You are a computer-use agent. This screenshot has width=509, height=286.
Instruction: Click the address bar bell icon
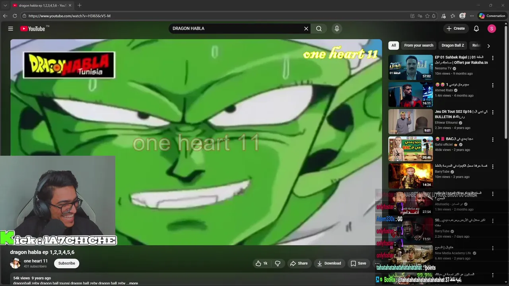click(x=434, y=16)
